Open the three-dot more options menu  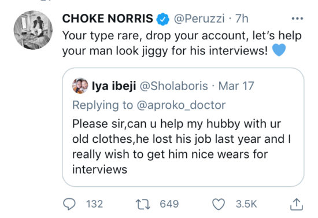[x=297, y=19]
